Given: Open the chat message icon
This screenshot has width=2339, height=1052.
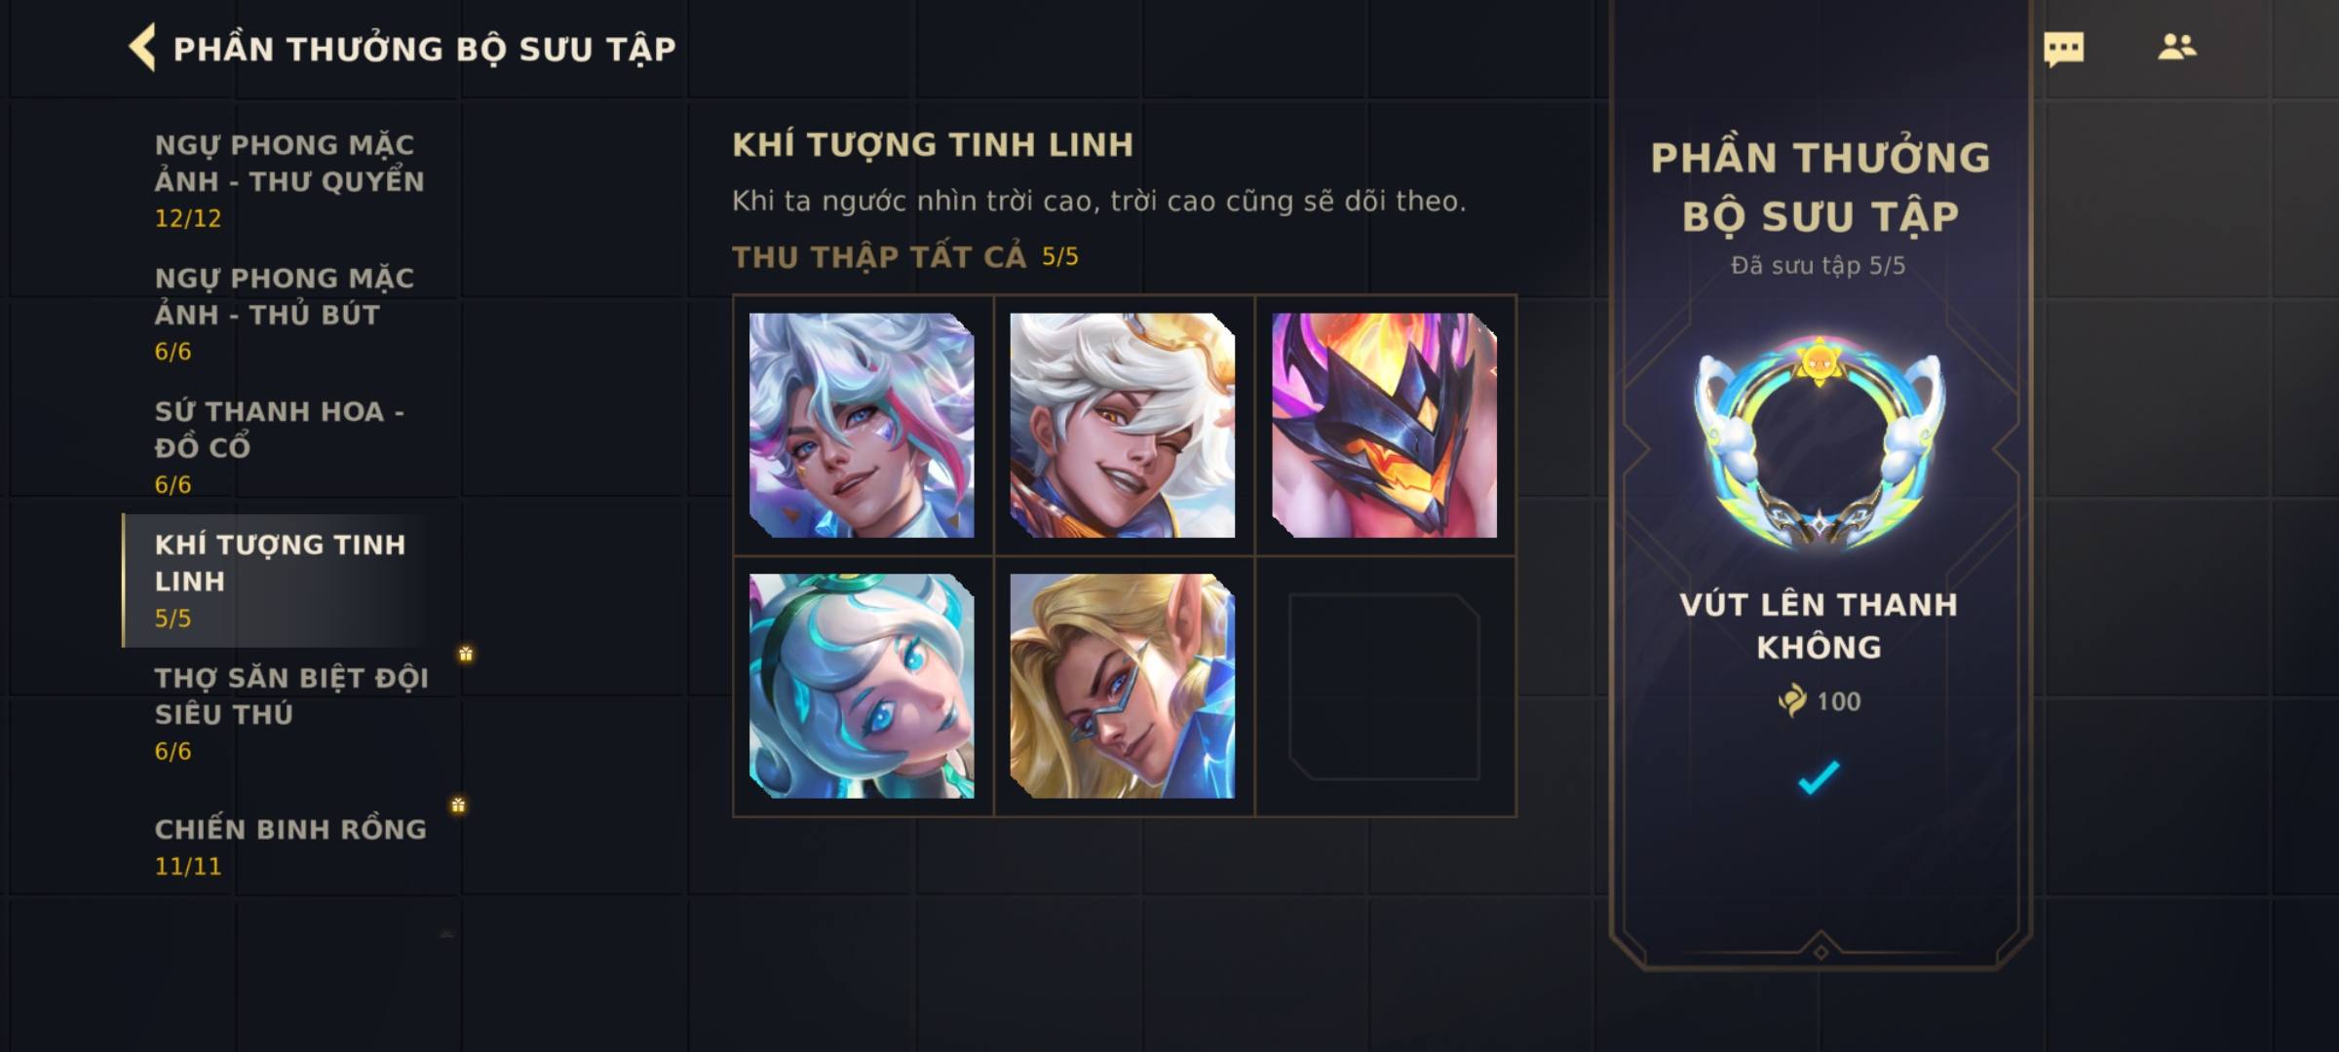Looking at the screenshot, I should [x=2063, y=49].
